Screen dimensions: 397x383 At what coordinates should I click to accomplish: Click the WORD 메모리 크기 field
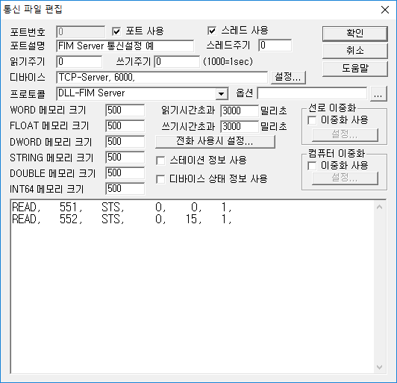125,110
